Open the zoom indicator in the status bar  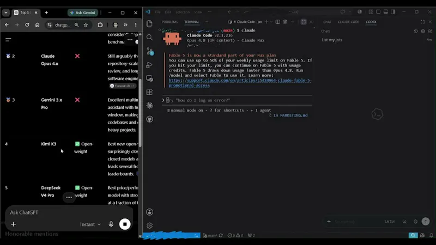pyautogui.click(x=413, y=235)
